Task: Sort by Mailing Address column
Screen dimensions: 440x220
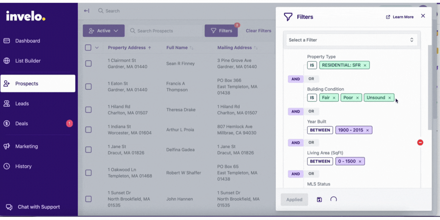Action: 237,48
